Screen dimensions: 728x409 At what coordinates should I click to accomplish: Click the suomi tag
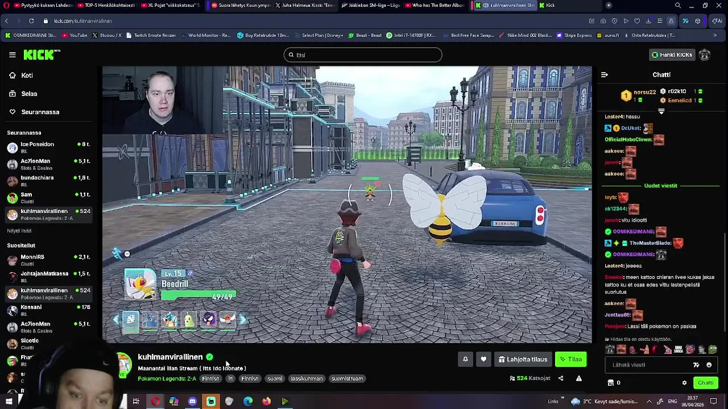(275, 378)
